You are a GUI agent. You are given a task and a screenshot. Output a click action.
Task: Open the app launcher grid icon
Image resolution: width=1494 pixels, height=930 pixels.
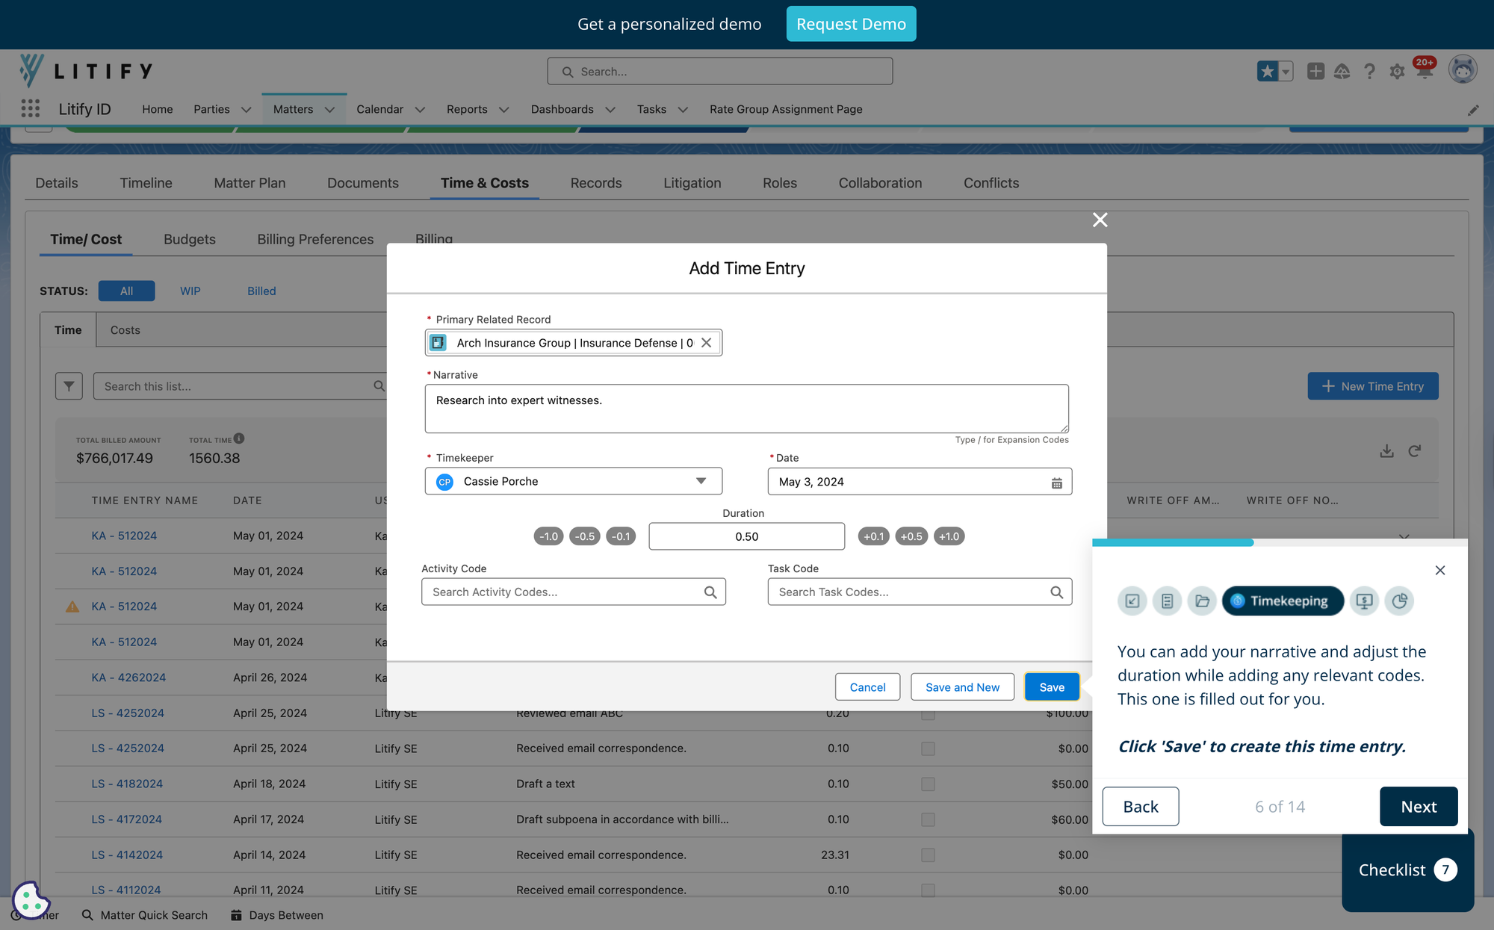[31, 109]
